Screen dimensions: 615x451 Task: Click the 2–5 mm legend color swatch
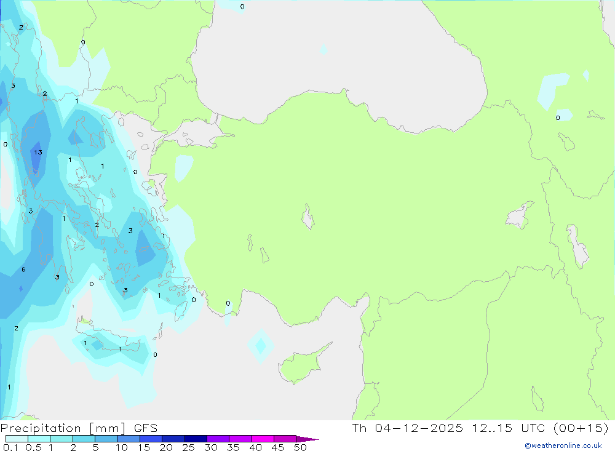click(x=84, y=439)
